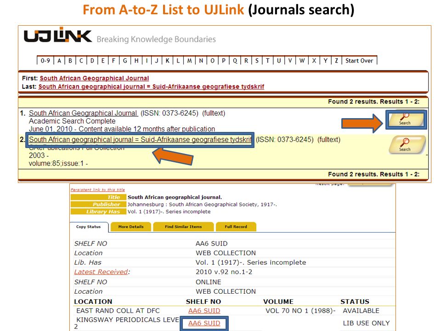441x331 pixels.
Task: Click the AVAILABLE status cell
Action: 361,311
